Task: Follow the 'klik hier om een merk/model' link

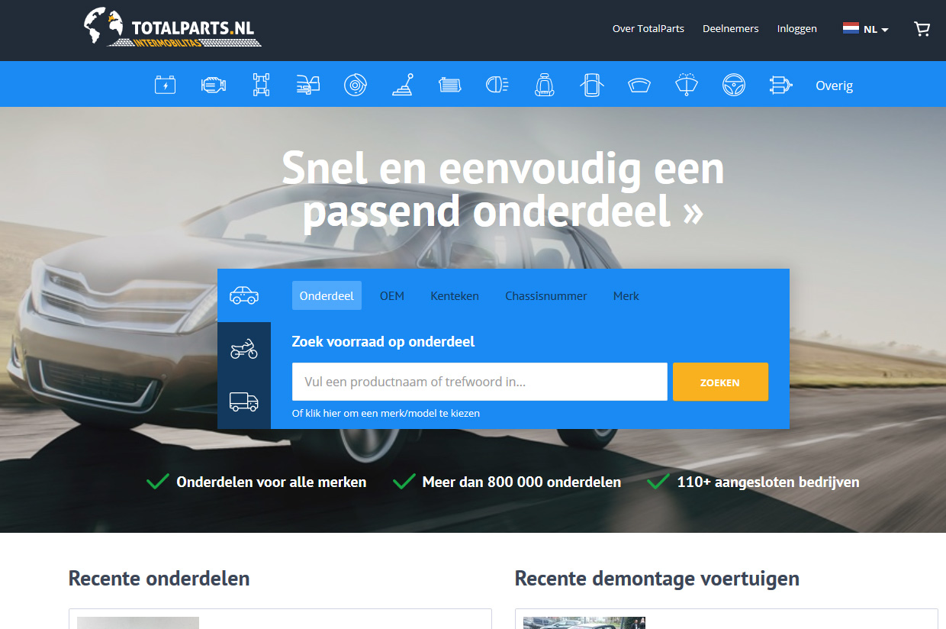Action: 386,413
